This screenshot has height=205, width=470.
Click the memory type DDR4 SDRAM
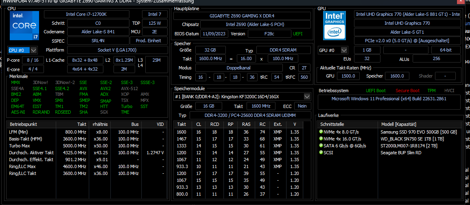[283, 50]
